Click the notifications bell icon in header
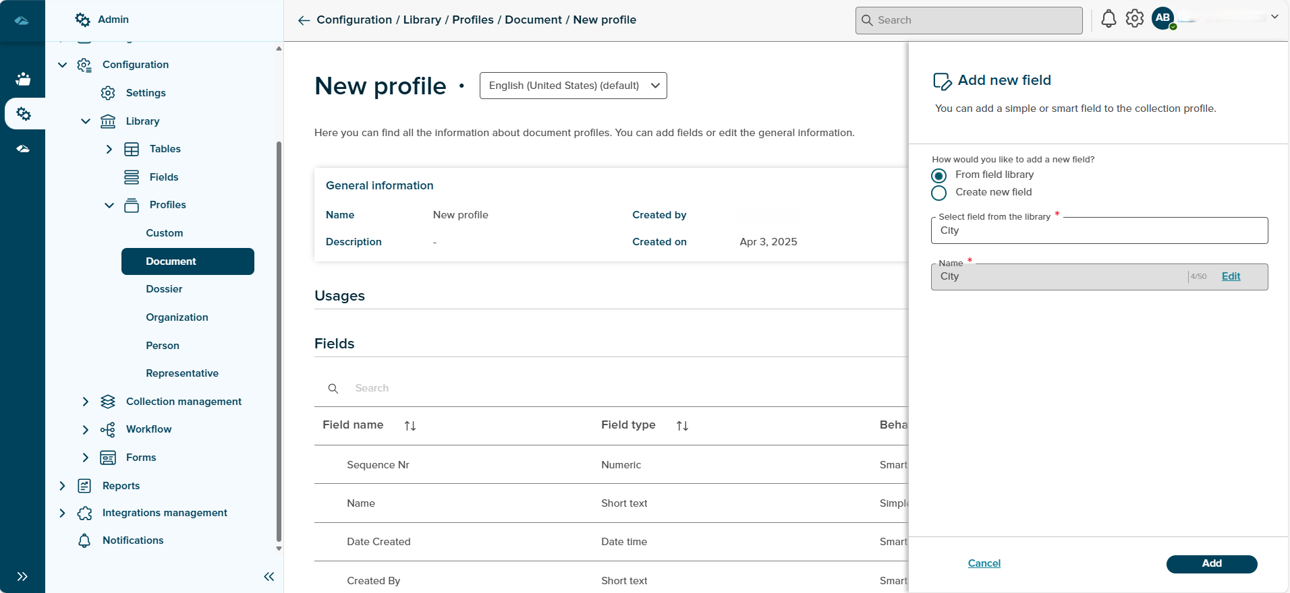 click(x=1108, y=19)
